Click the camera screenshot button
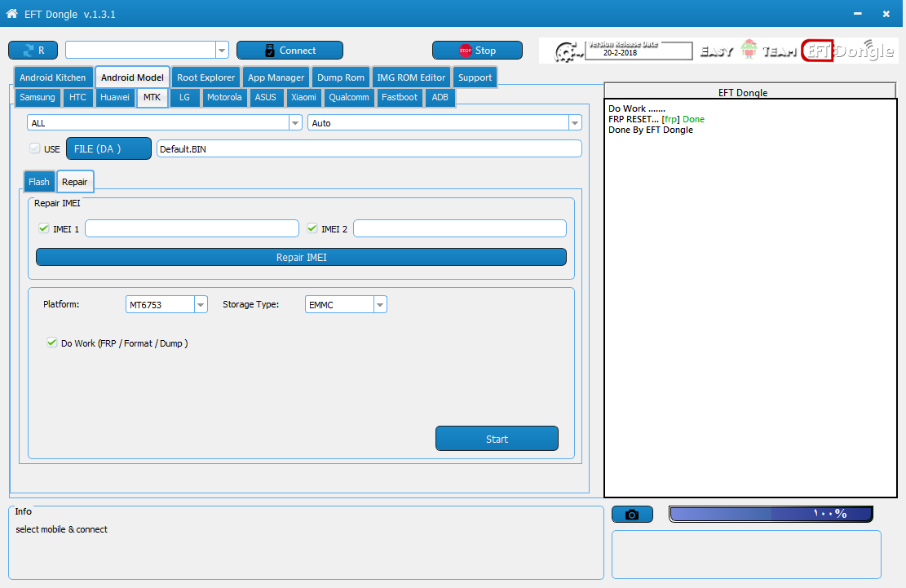The image size is (906, 588). point(632,514)
